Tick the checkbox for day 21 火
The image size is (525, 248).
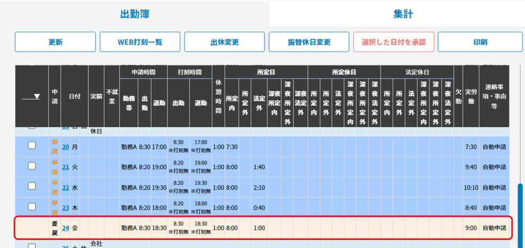click(32, 166)
